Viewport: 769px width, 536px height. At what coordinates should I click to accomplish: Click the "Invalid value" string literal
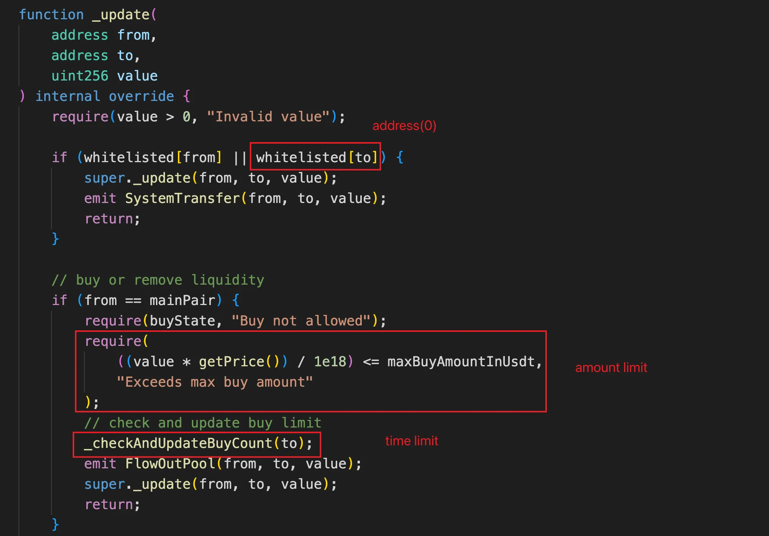268,117
